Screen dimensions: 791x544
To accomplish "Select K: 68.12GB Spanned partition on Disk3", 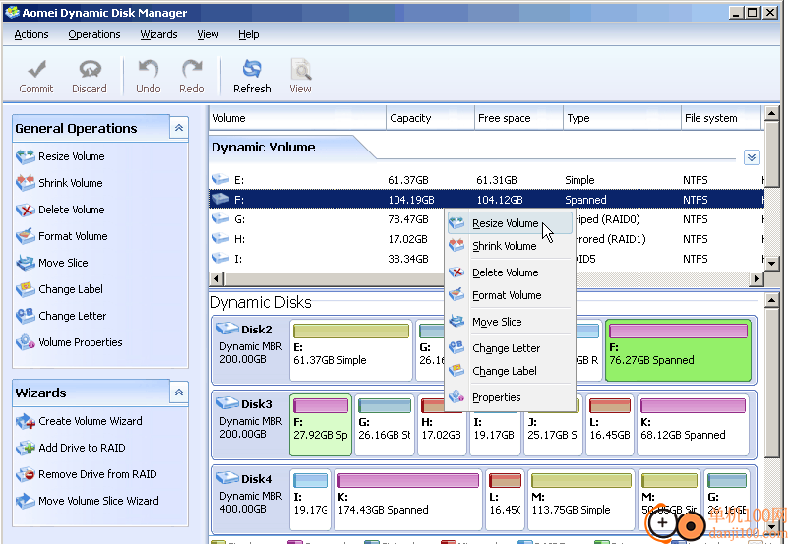I will click(693, 425).
